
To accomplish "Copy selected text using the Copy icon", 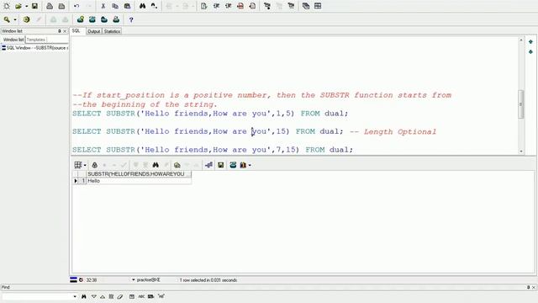I will pyautogui.click(x=115, y=6).
